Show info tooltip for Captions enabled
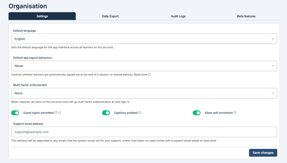Screen dimensions: 287x163 tap(140, 112)
